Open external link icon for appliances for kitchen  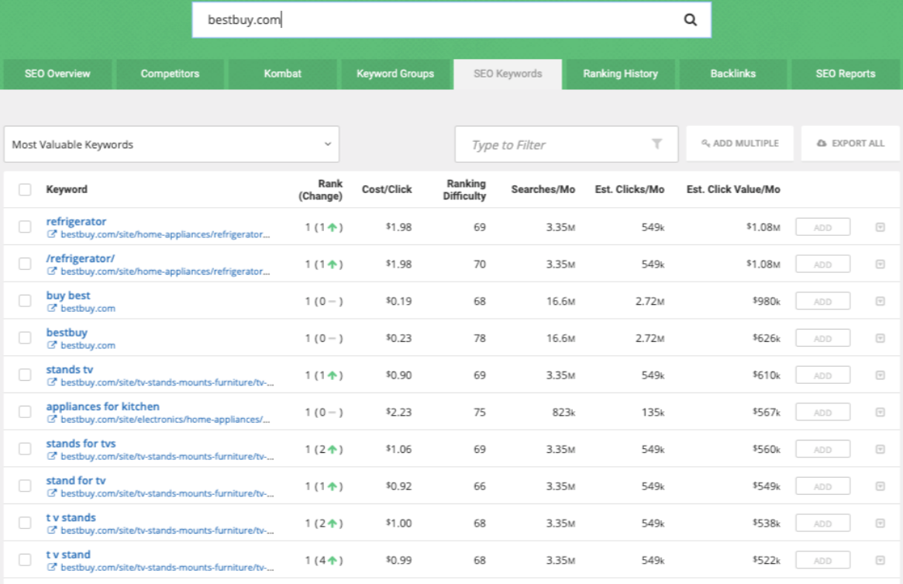[52, 419]
